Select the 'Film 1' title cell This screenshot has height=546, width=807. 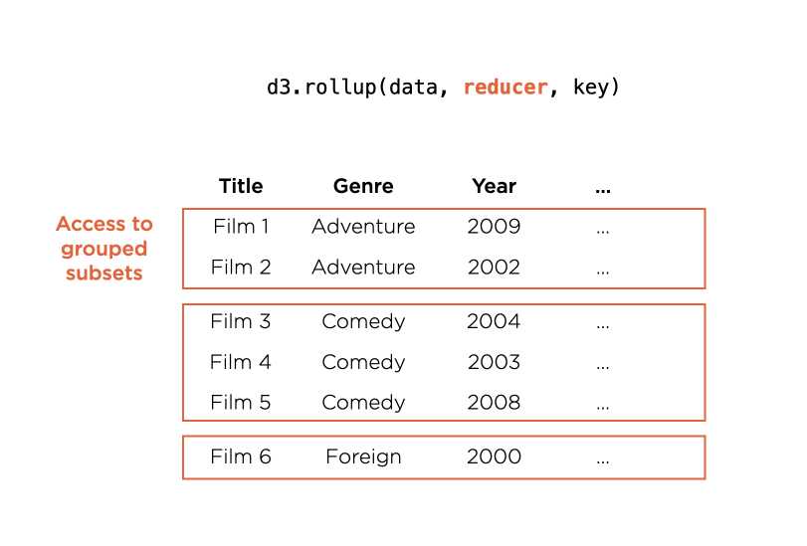241,227
